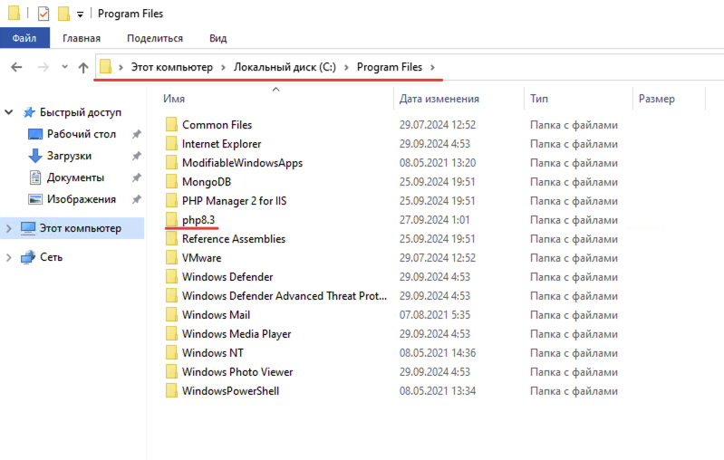Click date 07.08.2021 5:35 of Windows Mail
724x460 pixels.
coord(435,314)
